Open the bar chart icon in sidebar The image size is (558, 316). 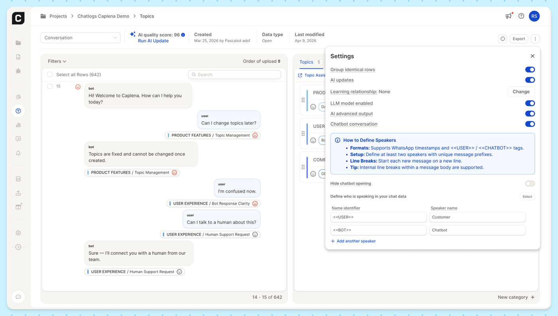pyautogui.click(x=18, y=125)
